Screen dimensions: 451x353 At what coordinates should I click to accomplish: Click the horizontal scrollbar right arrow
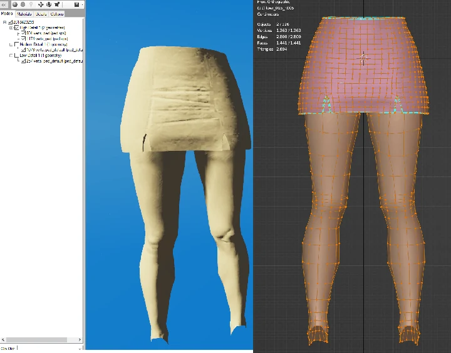(80, 340)
